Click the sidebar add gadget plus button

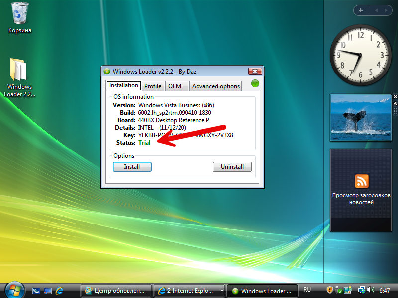pos(361,10)
